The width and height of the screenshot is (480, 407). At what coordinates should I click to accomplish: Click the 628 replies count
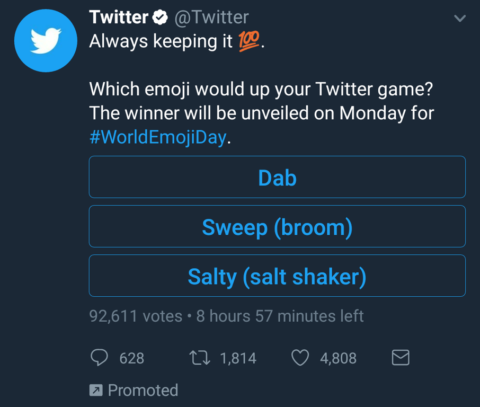click(131, 358)
